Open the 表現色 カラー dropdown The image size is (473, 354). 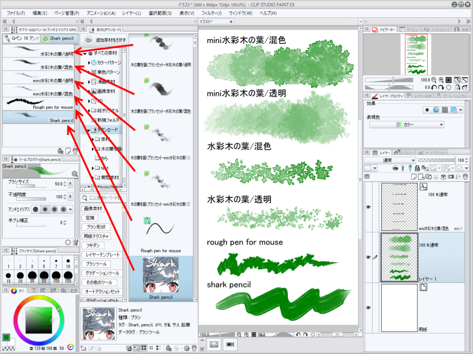click(x=406, y=125)
